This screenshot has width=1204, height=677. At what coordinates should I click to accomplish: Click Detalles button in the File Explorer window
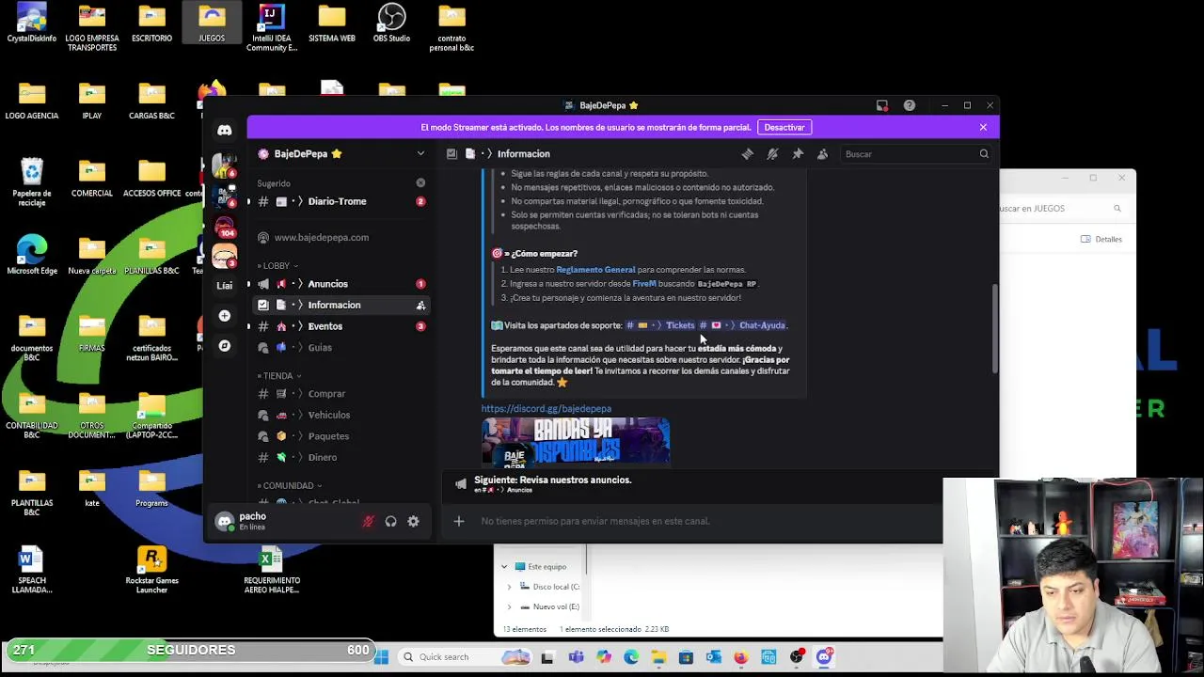click(1101, 240)
